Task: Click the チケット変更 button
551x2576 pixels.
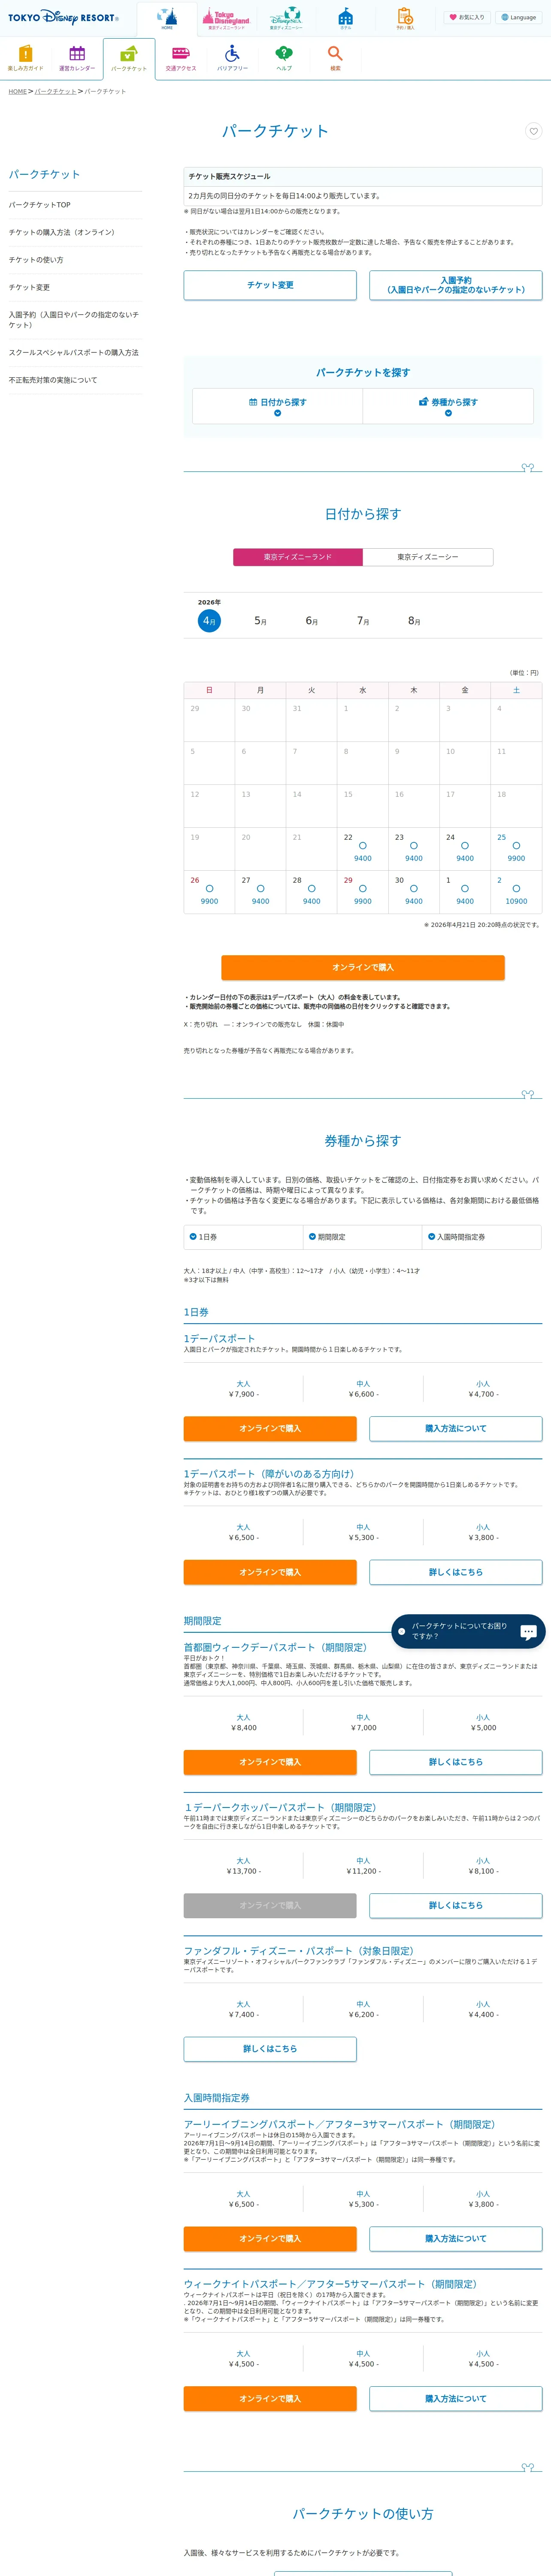Action: pyautogui.click(x=270, y=285)
